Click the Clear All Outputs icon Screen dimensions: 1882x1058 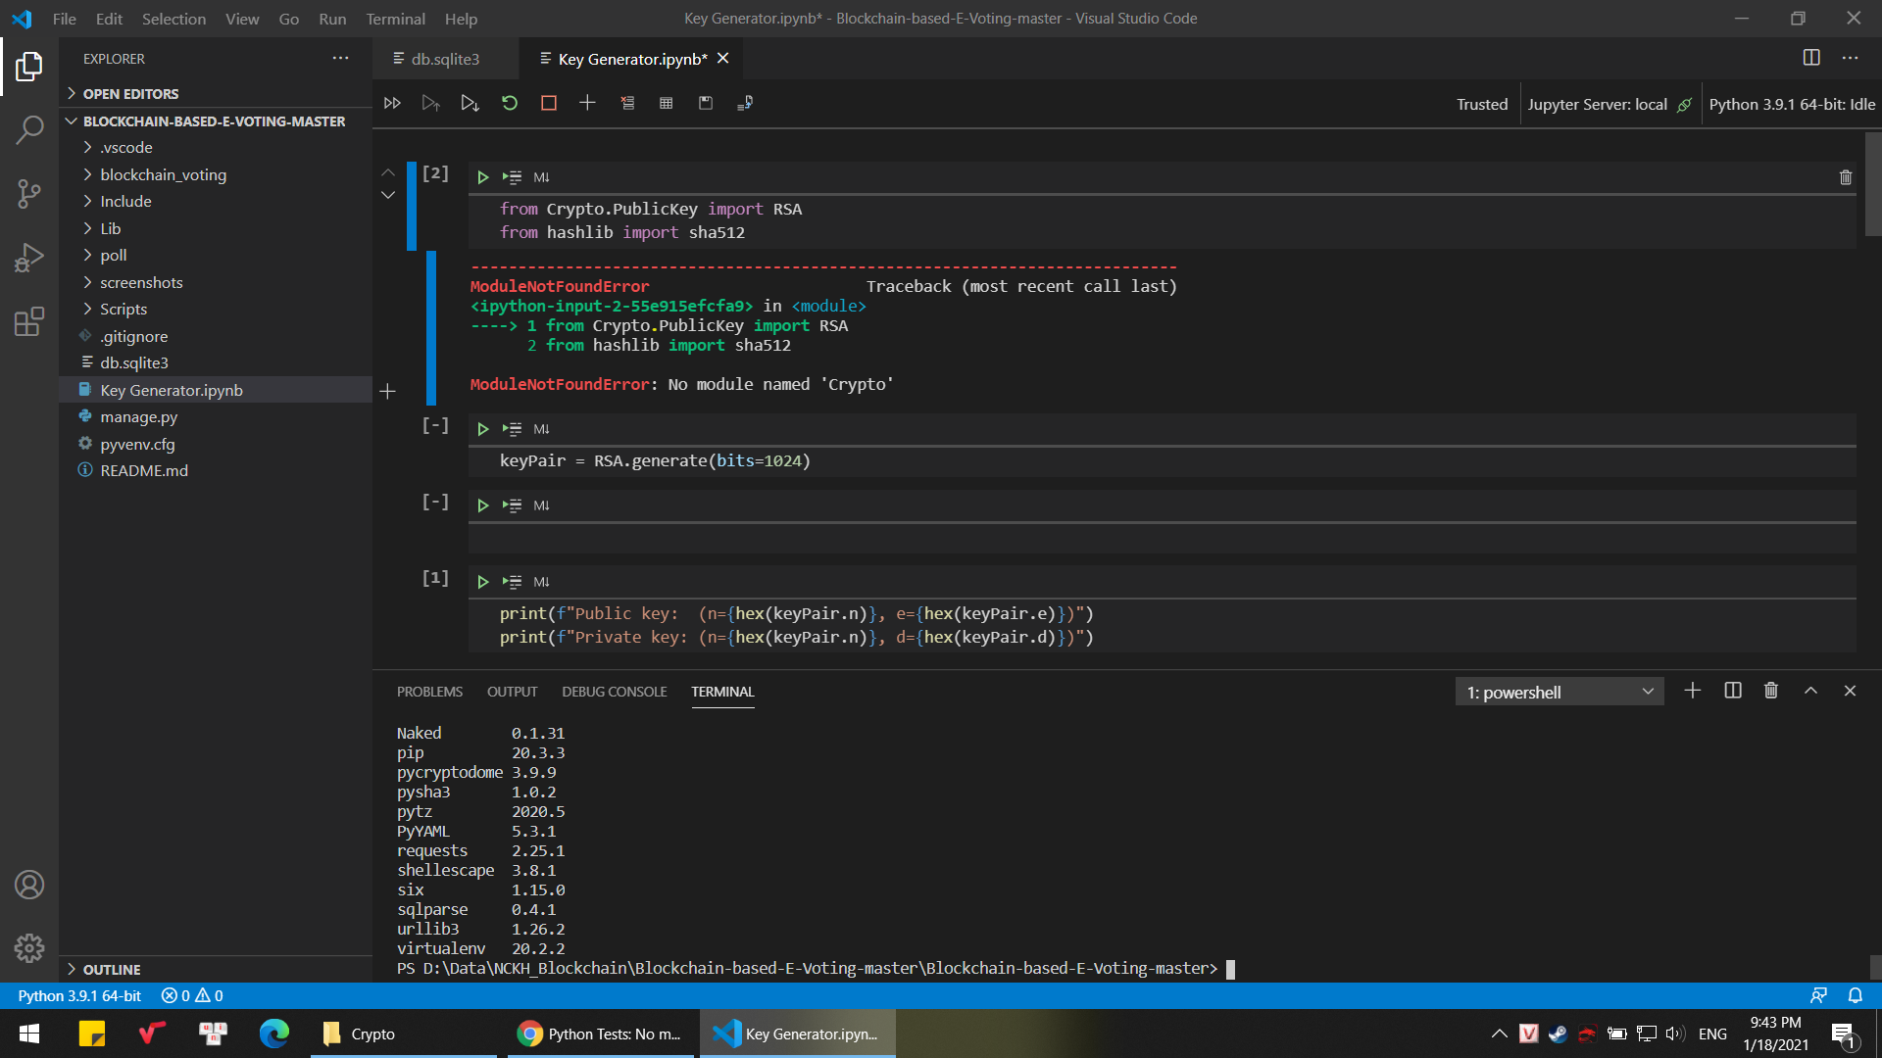[x=627, y=103]
